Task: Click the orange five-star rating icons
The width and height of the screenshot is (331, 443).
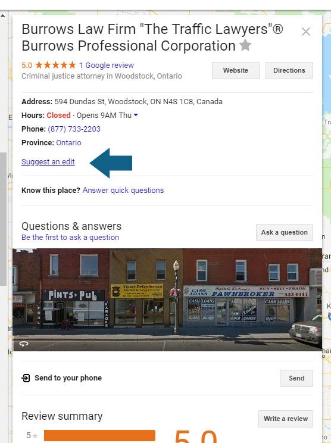Action: coord(55,65)
